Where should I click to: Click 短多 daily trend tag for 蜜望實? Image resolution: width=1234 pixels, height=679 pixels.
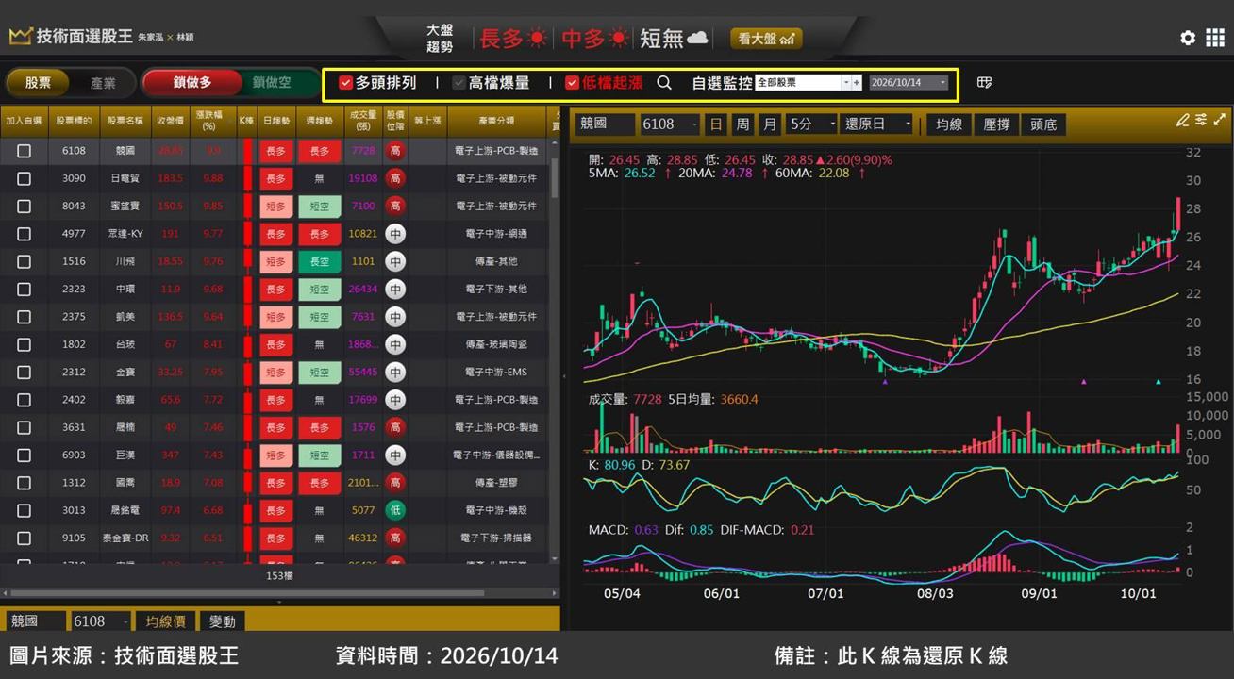(x=275, y=206)
